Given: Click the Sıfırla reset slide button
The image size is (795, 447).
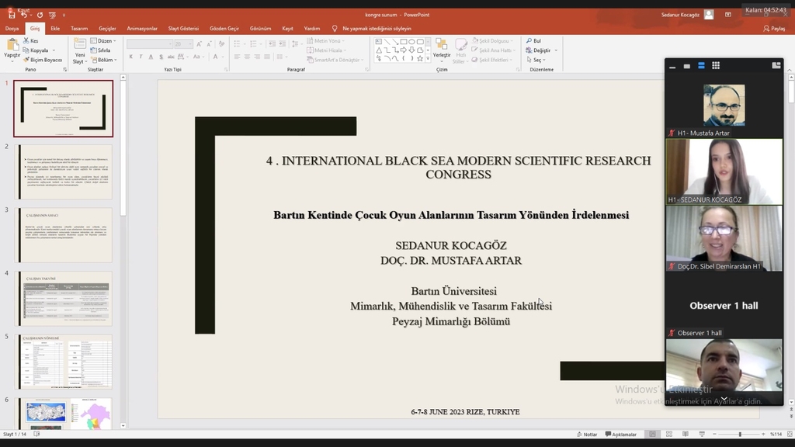Looking at the screenshot, I should point(100,50).
